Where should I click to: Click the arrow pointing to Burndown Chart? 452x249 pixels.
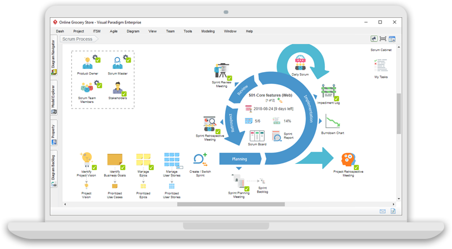[320, 121]
